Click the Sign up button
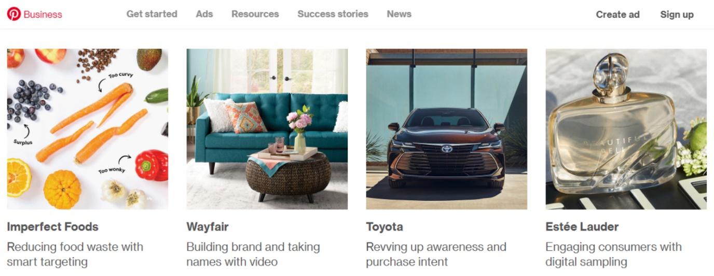 (x=677, y=14)
